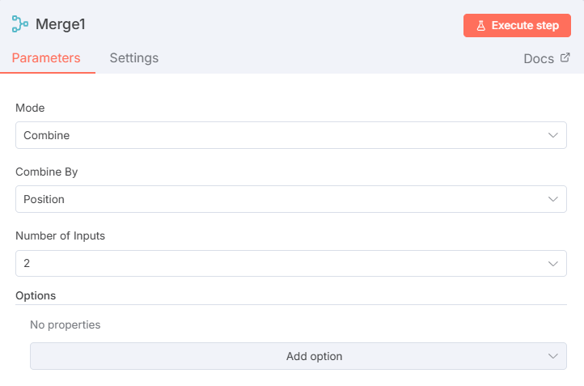Viewport: 584px width, 386px height.
Task: Click the Mode field label
Action: pyautogui.click(x=31, y=108)
